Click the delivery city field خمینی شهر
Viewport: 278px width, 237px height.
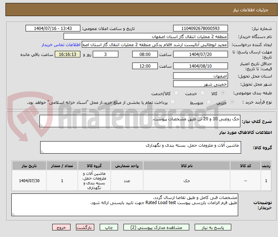pyautogui.click(x=200, y=84)
